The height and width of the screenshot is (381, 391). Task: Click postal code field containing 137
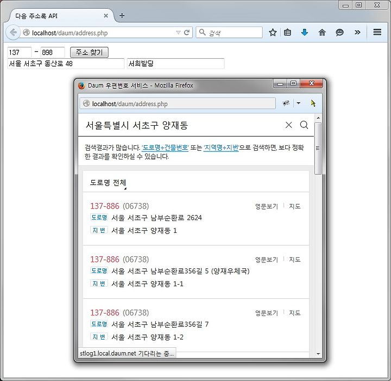coord(20,52)
